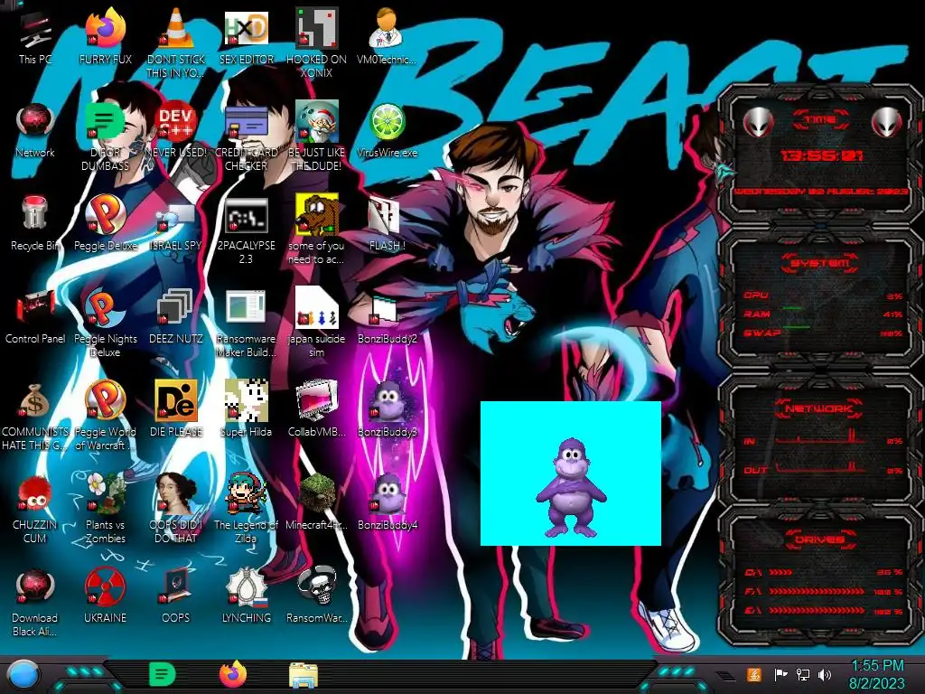Open the BonziBuddy3 desktop icon

[x=387, y=409]
